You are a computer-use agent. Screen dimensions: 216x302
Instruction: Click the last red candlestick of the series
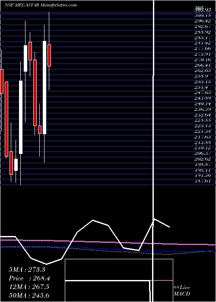coord(49,56)
